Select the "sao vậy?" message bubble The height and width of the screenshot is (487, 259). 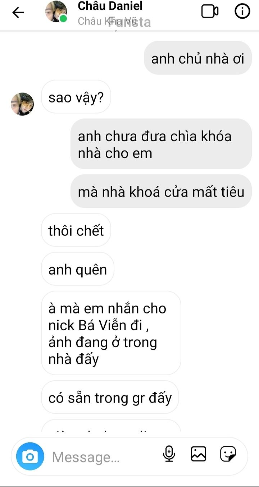pyautogui.click(x=76, y=97)
